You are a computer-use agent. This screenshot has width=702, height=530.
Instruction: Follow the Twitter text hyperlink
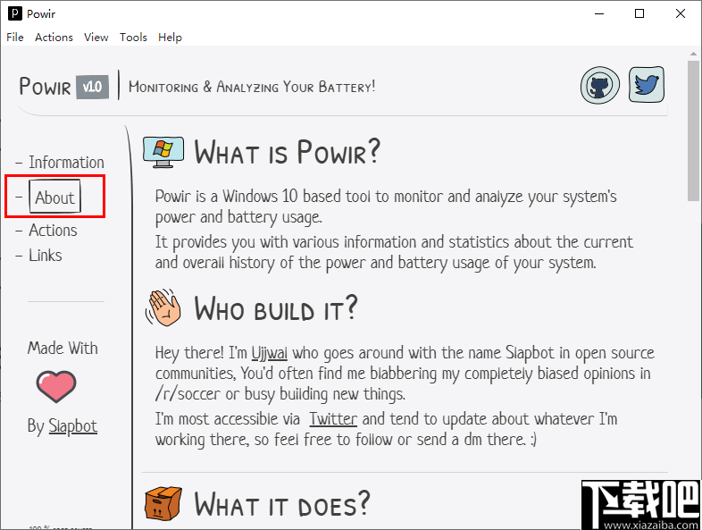tap(333, 419)
